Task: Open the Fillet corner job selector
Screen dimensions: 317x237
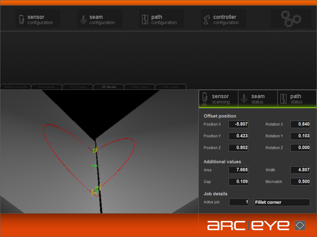Action: point(282,202)
